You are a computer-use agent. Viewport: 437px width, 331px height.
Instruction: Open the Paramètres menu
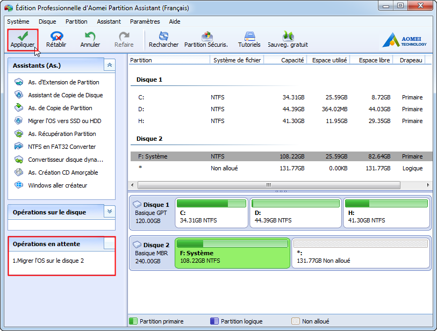[145, 21]
